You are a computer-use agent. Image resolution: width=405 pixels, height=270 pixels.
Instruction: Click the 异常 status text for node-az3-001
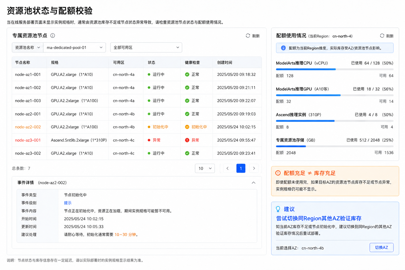(157, 140)
